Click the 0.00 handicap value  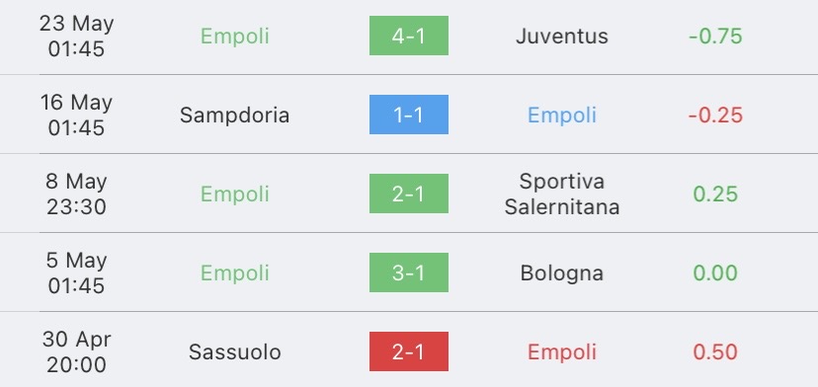click(x=715, y=273)
